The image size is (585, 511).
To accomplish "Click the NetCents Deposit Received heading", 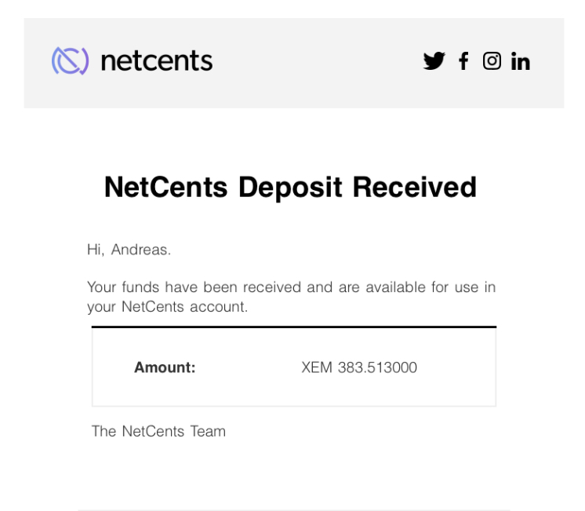I will pos(290,188).
